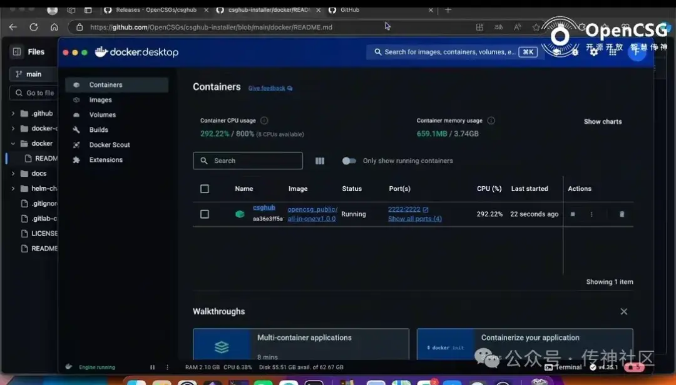
Task: Select Builds in the Docker sidebar
Action: pos(97,129)
